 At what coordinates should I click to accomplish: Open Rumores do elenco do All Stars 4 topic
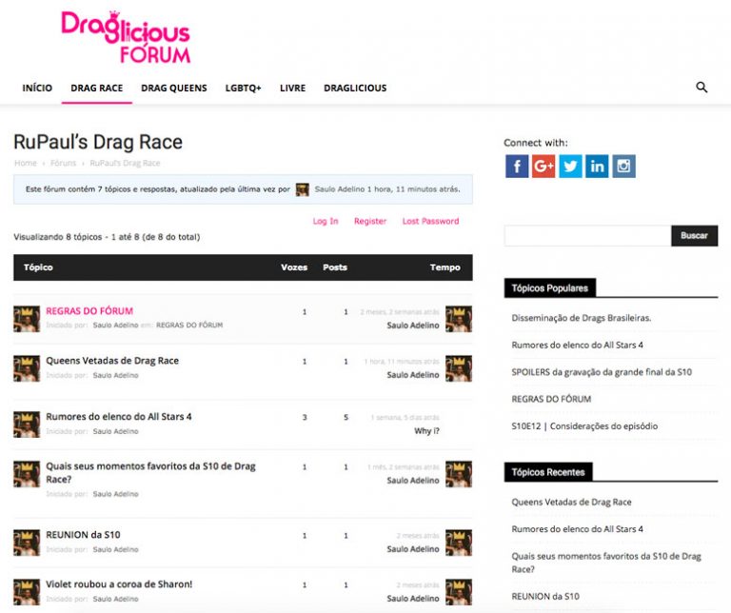tap(118, 416)
